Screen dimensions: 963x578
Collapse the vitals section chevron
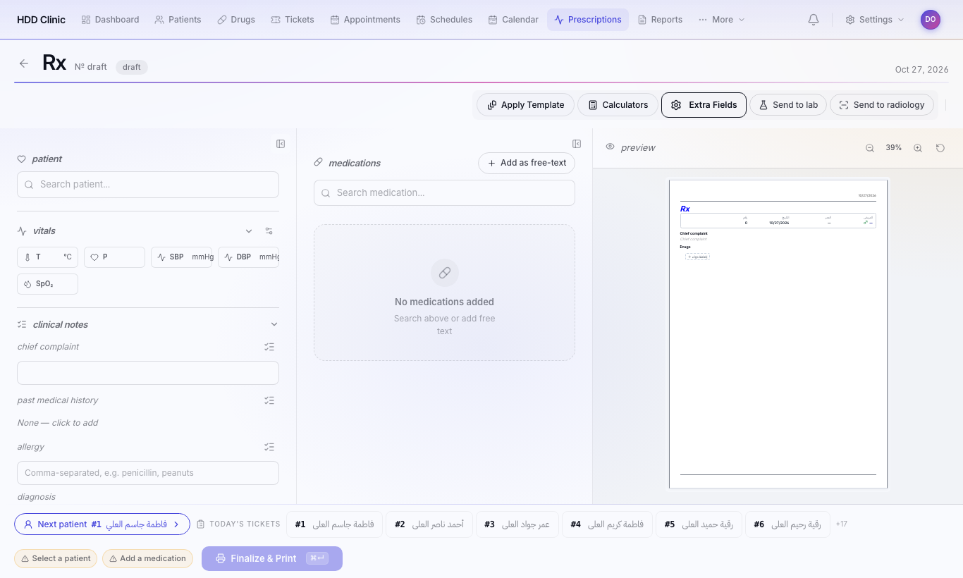(x=249, y=231)
